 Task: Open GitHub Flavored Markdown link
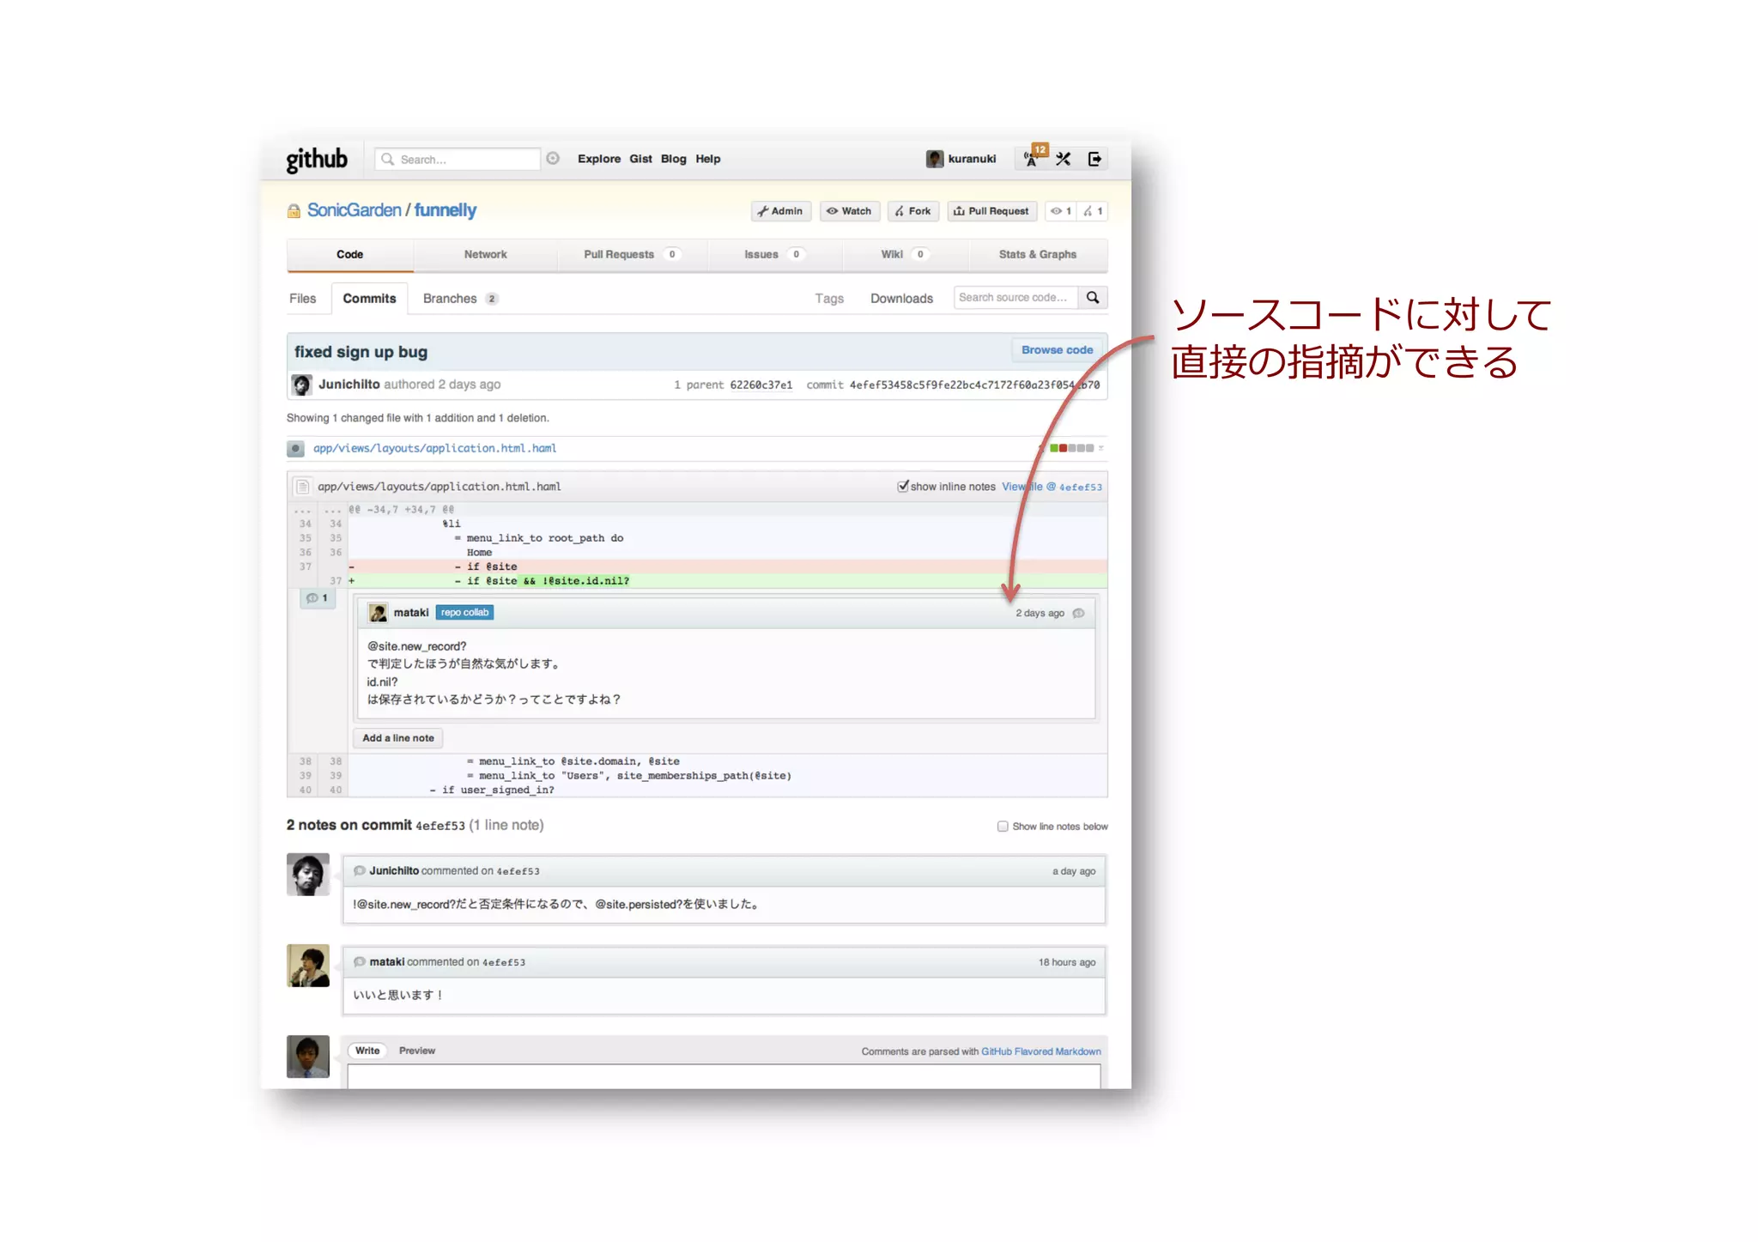(x=1040, y=1051)
